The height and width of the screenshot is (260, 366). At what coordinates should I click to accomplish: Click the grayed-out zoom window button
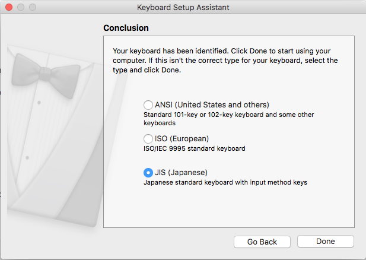tap(33, 7)
